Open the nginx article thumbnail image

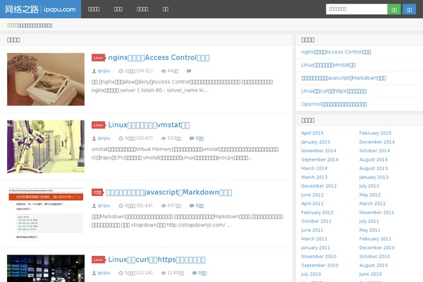point(46,79)
